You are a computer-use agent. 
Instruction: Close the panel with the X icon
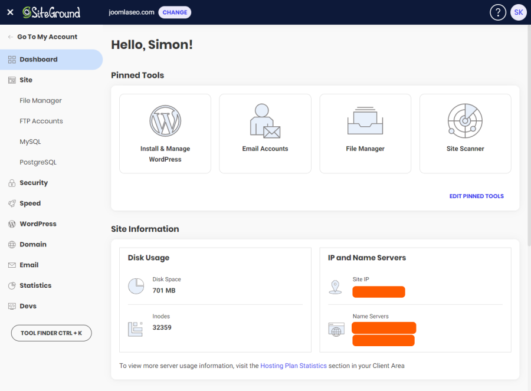[9, 12]
